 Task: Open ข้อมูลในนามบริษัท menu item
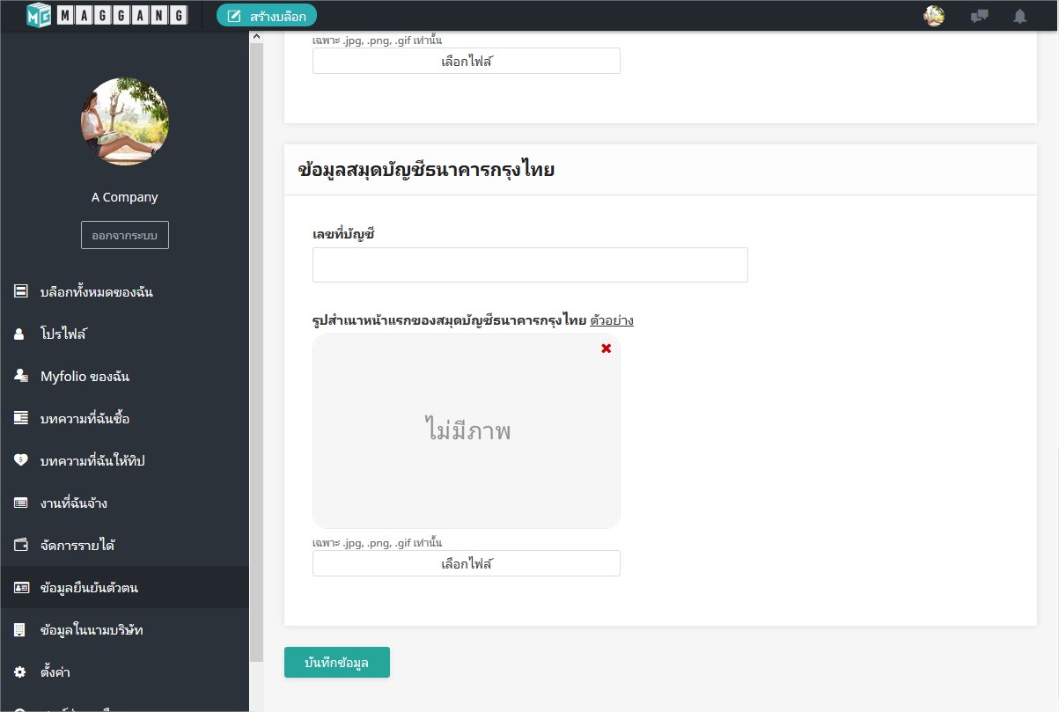(x=125, y=629)
